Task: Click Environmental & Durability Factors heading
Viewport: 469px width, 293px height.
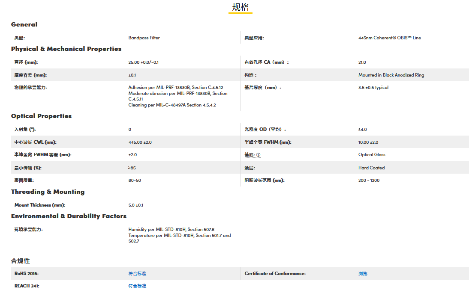Action: coord(69,216)
